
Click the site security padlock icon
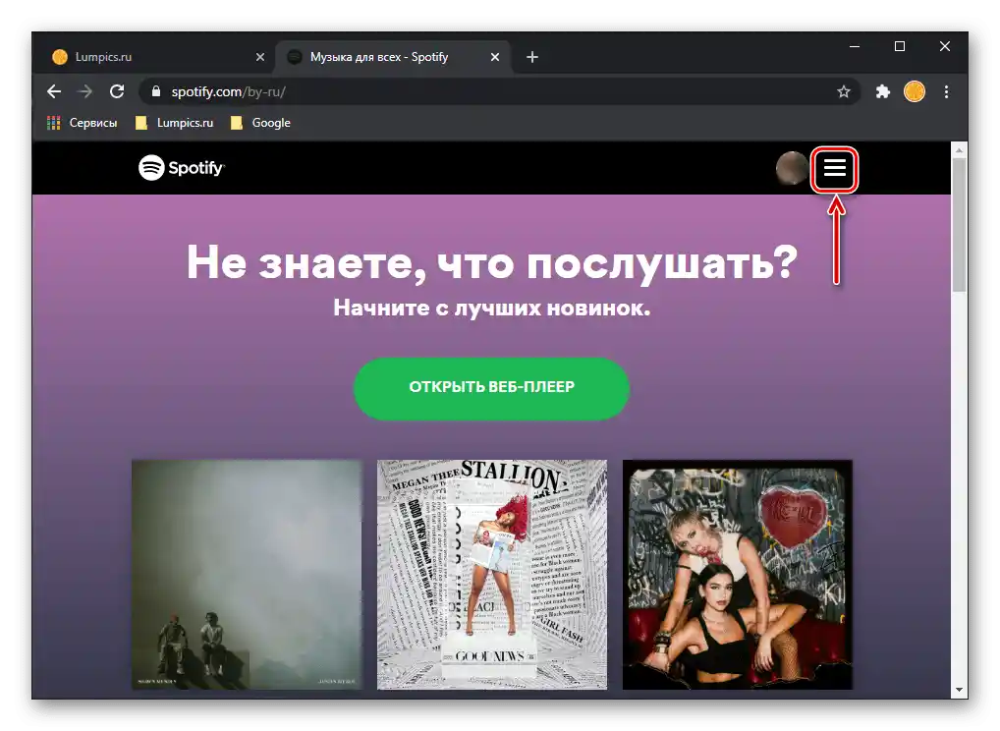(157, 91)
